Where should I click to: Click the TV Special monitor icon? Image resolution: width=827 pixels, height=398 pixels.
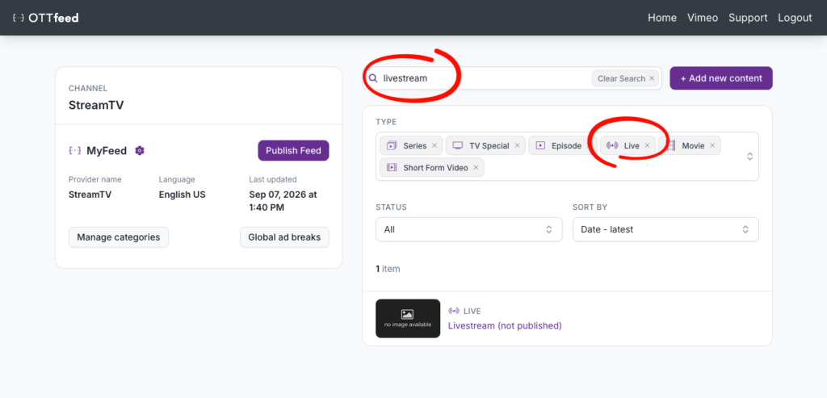(458, 146)
